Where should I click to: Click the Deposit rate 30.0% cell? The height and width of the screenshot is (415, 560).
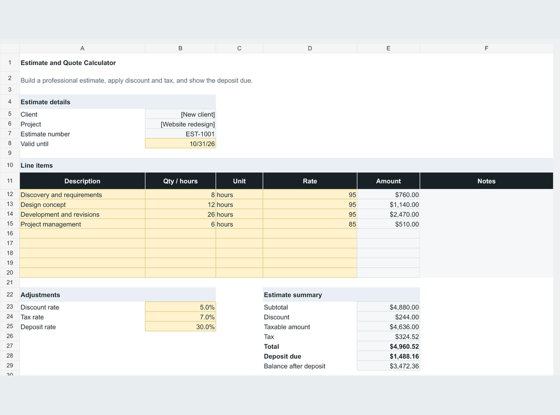181,327
